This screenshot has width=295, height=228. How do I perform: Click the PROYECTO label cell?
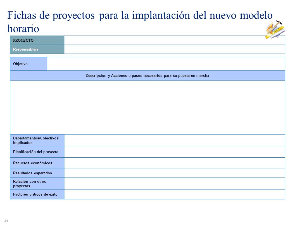pyautogui.click(x=37, y=40)
